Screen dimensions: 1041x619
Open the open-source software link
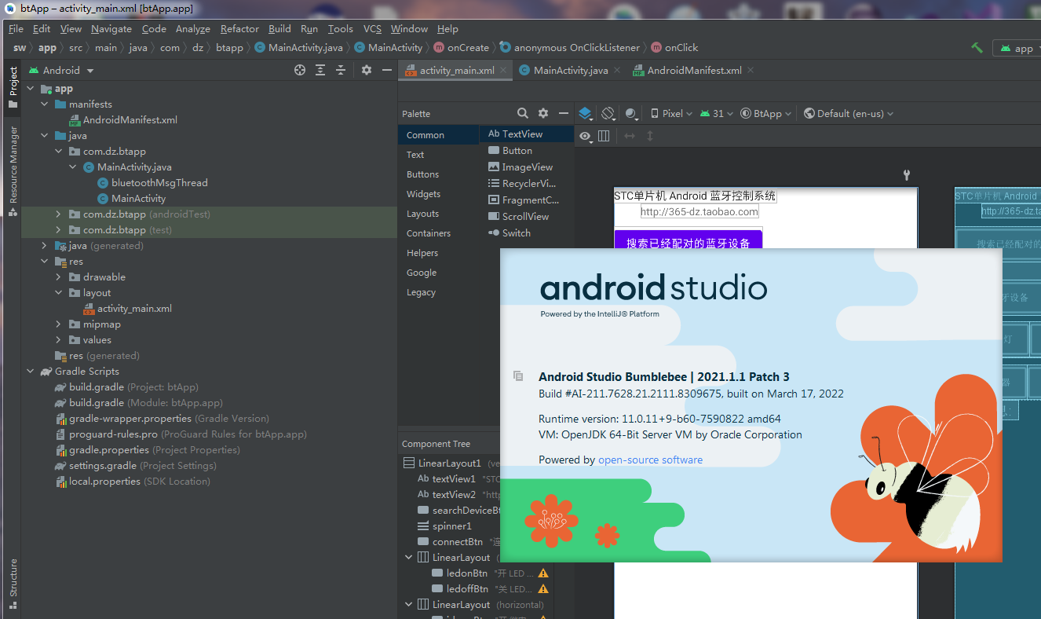[650, 460]
